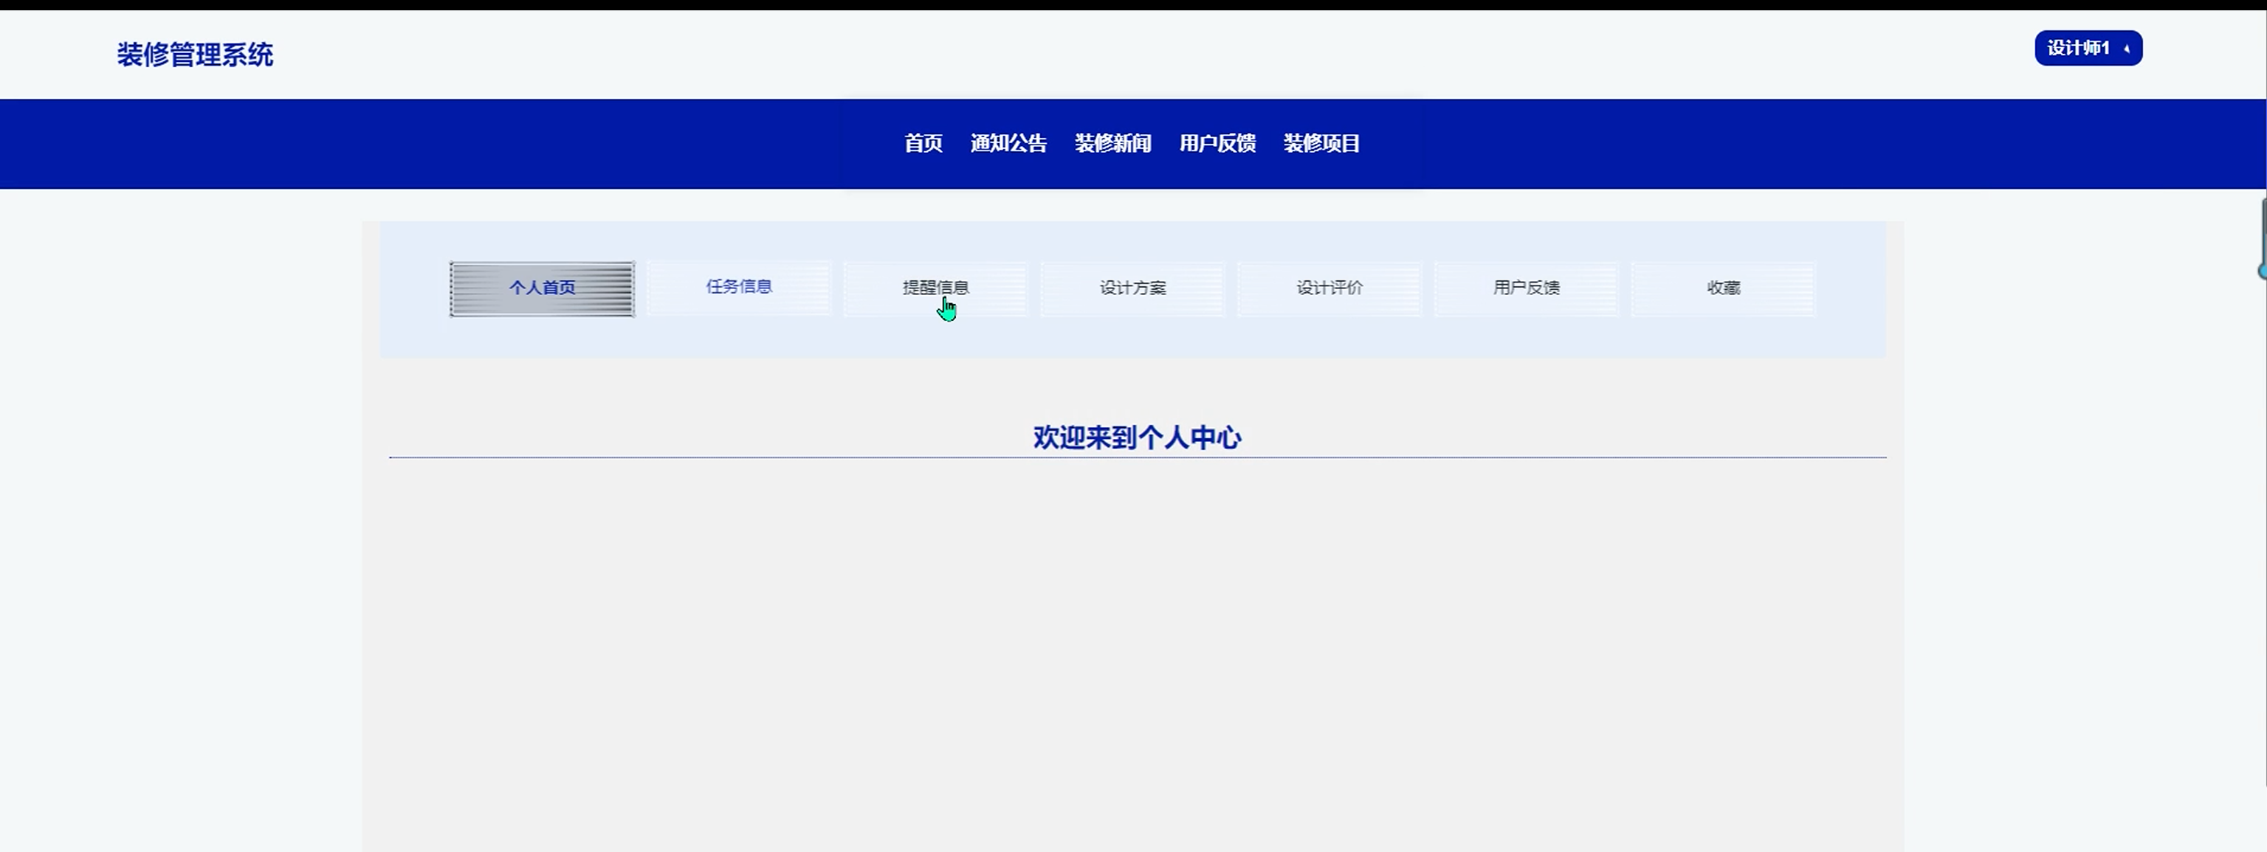Click the small arrow beside 设计师1
Image resolution: width=2267 pixels, height=852 pixels.
[2126, 49]
